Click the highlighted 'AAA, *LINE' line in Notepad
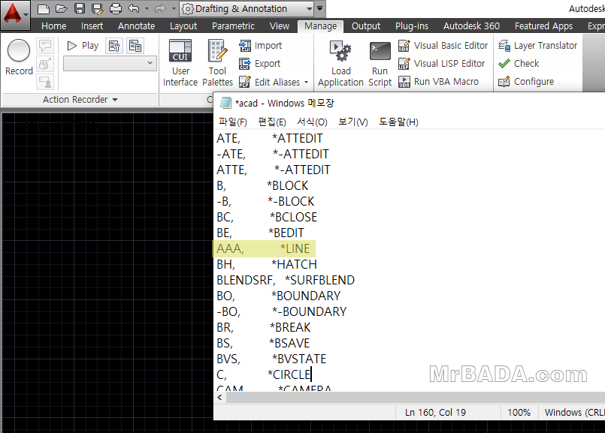 click(x=264, y=249)
